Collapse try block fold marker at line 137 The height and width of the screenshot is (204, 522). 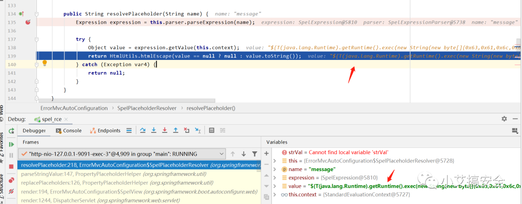[x=37, y=39]
